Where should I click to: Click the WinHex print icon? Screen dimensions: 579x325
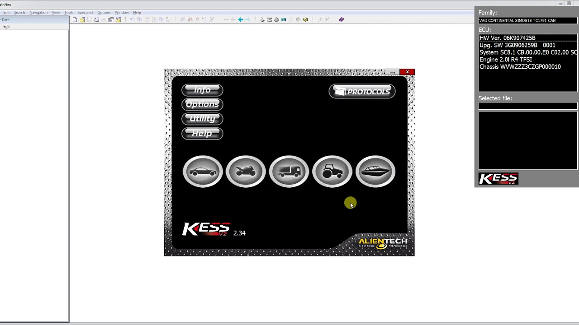point(96,19)
